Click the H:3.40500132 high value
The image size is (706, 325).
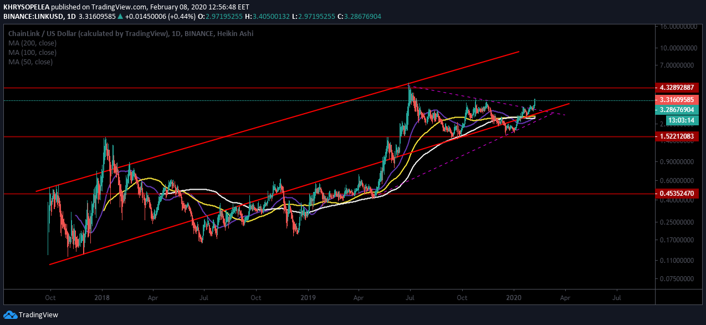(x=269, y=16)
